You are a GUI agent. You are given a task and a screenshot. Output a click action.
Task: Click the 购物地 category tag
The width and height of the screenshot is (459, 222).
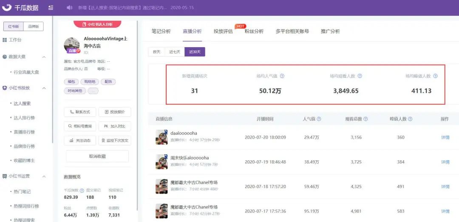[x=89, y=82]
